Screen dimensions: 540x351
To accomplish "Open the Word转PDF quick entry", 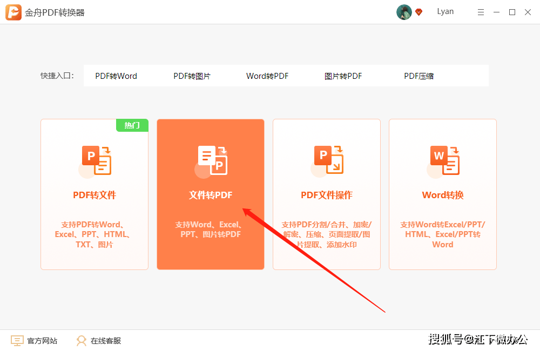I will tap(267, 76).
